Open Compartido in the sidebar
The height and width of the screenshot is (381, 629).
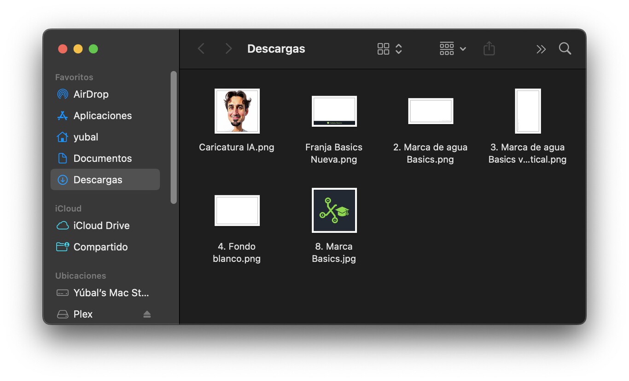(101, 247)
